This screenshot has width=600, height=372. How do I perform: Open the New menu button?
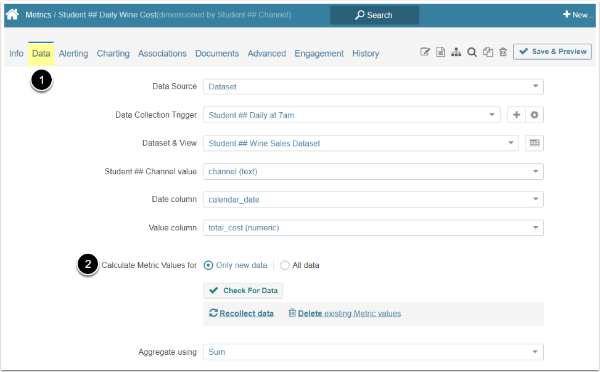(577, 15)
